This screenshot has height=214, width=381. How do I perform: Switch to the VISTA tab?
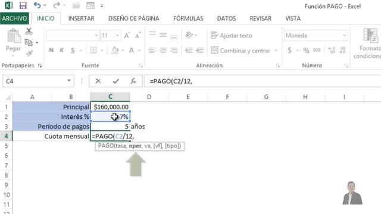coord(293,18)
